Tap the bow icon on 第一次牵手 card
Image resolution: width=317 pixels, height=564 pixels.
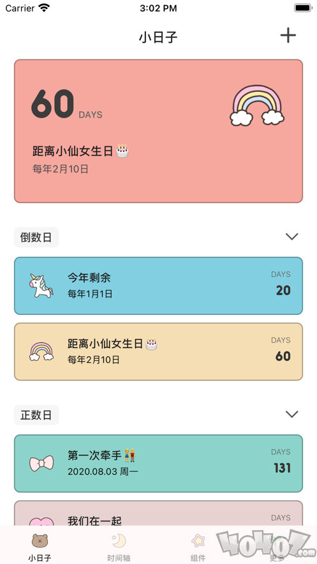41,463
